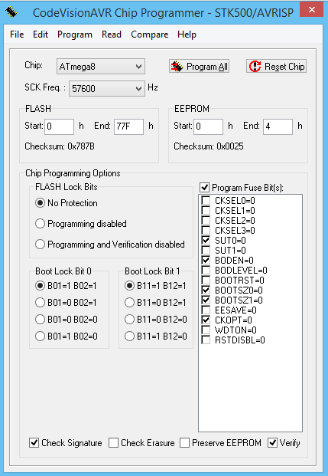Open the Read menu
The image size is (328, 476).
tap(112, 34)
